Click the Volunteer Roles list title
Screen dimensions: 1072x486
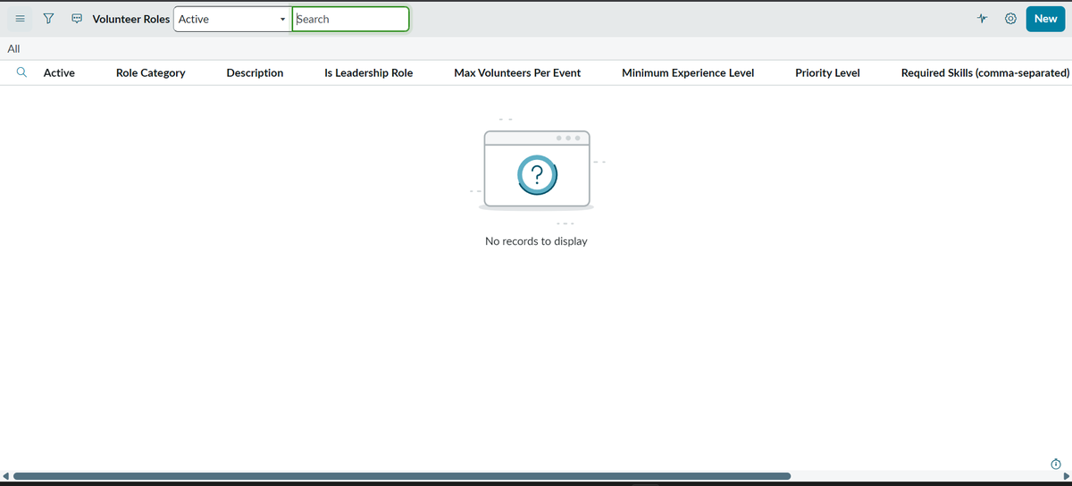pyautogui.click(x=131, y=19)
